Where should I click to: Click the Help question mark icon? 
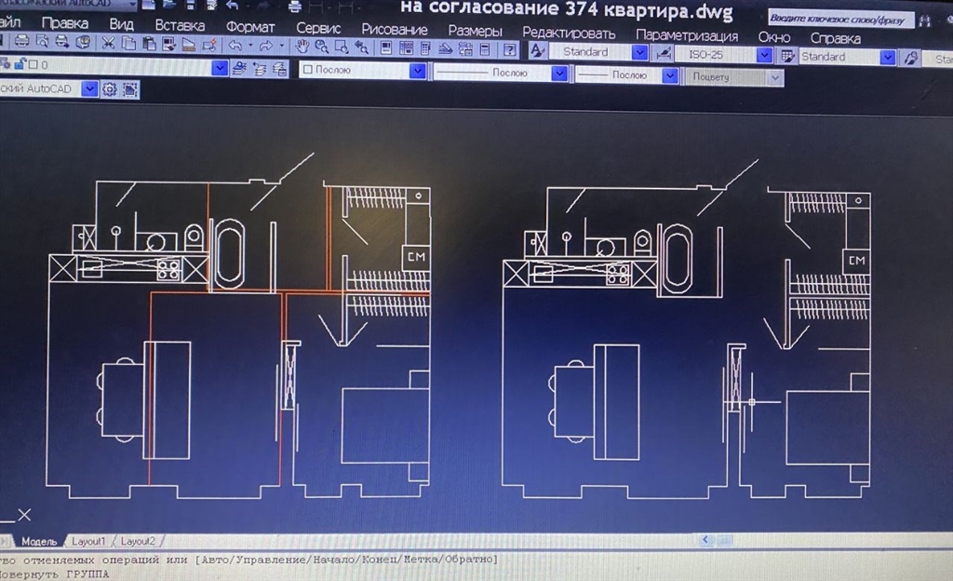click(510, 49)
